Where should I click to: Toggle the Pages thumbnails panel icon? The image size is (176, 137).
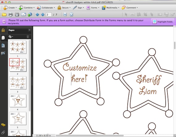click(3, 38)
